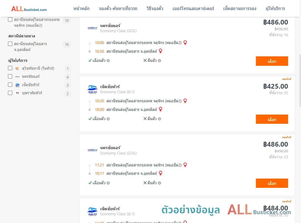301x223 pixels.
Task: Click the strikethrough ฿496.00 price in 10:06 trip
Action: point(281,29)
